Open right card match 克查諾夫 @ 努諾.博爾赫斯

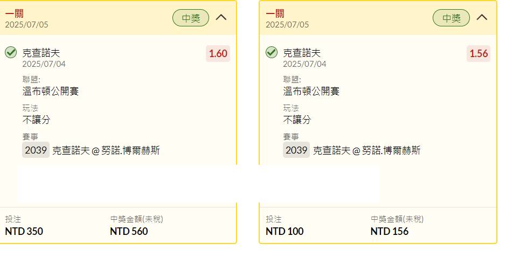(367, 150)
